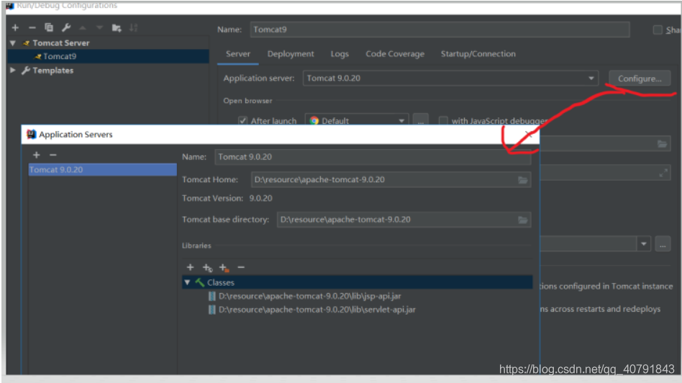Click ellipsis button next to browser dropdown

tap(421, 120)
